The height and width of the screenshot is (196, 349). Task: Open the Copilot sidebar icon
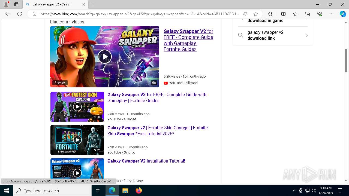point(343,14)
